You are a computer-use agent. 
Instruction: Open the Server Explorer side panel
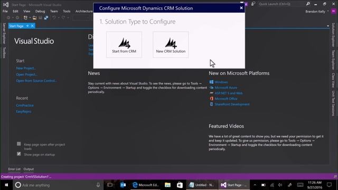4,33
